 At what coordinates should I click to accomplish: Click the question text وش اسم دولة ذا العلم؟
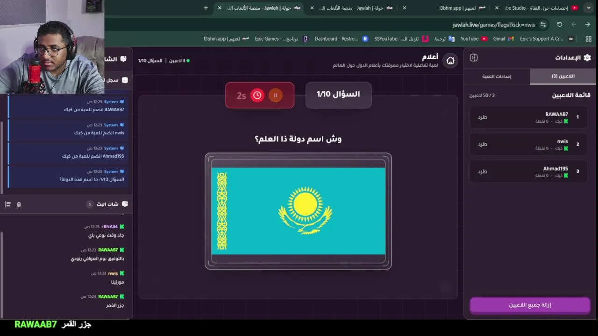(298, 139)
